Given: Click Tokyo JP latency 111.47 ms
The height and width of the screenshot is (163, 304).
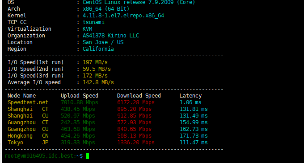Looking at the screenshot, I should (x=194, y=143).
